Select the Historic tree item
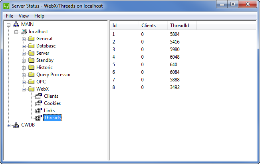The height and width of the screenshot is (164, 260). pyautogui.click(x=44, y=67)
